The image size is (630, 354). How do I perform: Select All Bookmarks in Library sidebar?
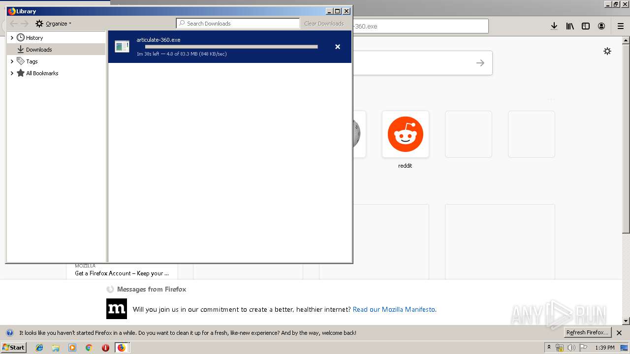(42, 73)
